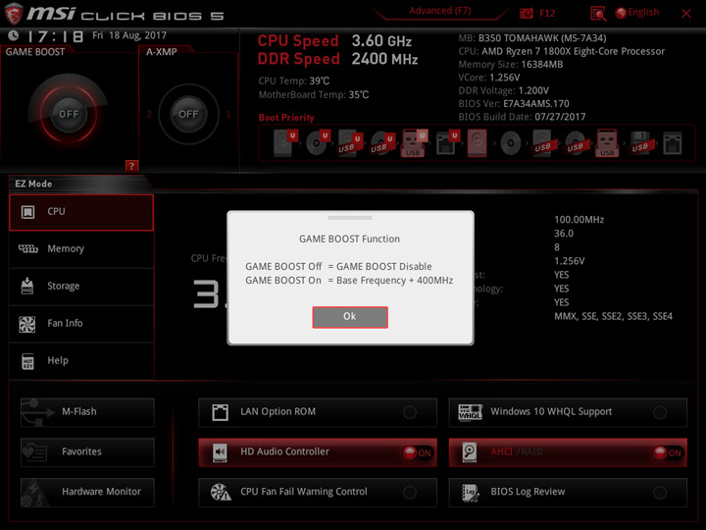706x530 pixels.
Task: Click the Memory module icon in sidebar
Action: click(x=27, y=248)
